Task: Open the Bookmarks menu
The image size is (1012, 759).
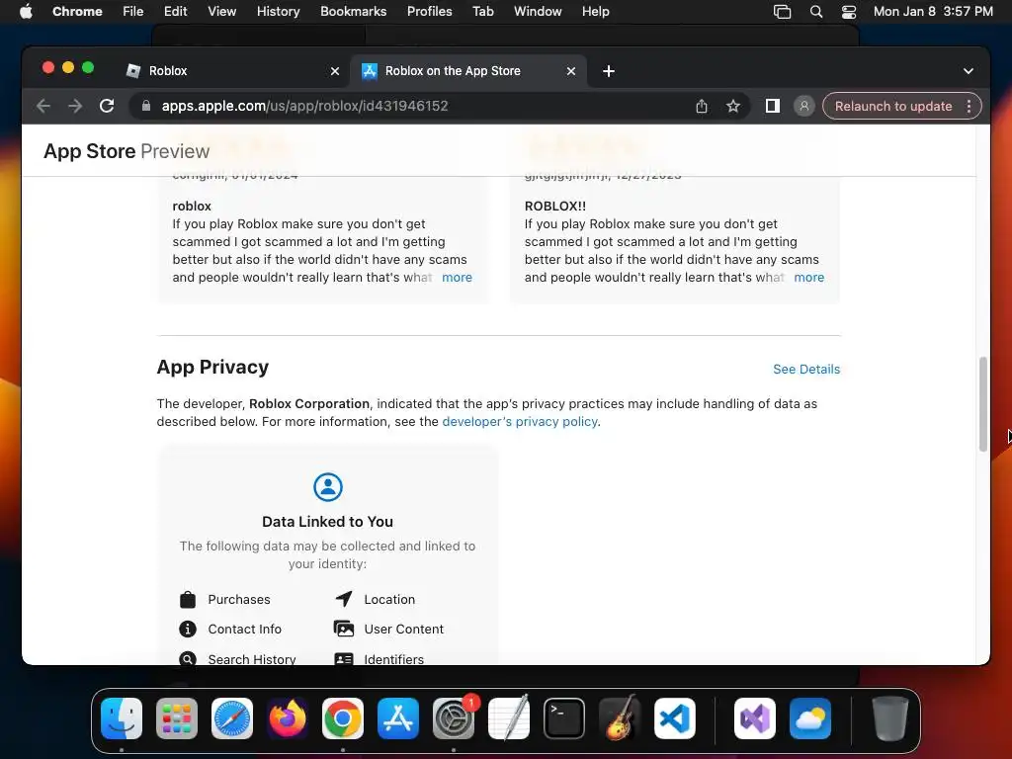Action: coord(353,12)
